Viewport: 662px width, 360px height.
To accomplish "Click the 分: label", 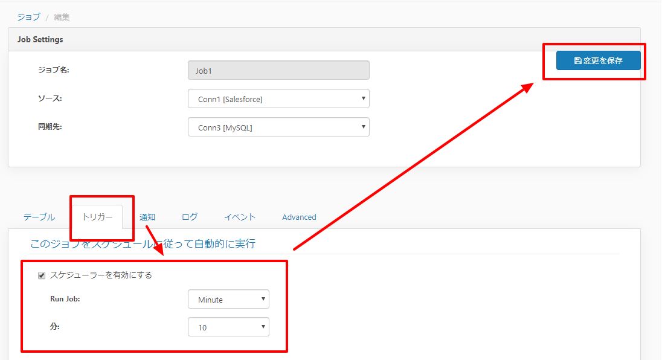I will (55, 327).
